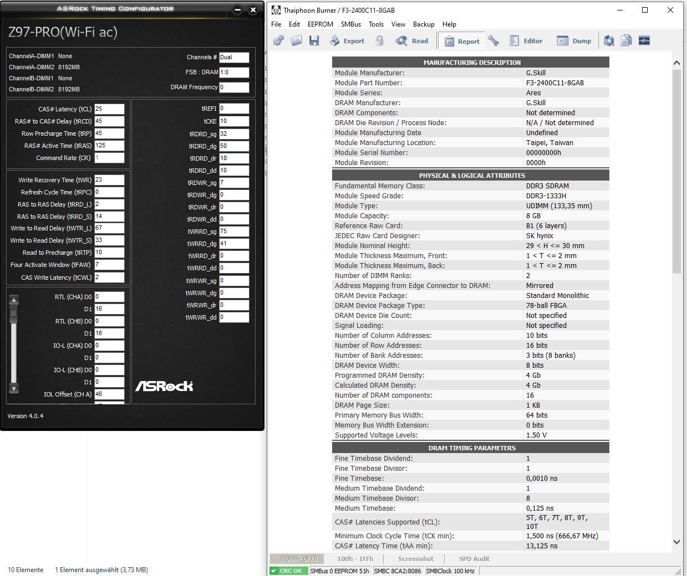Image resolution: width=687 pixels, height=576 pixels.
Task: Click the report scrollbar down arrow
Action: pyautogui.click(x=676, y=542)
